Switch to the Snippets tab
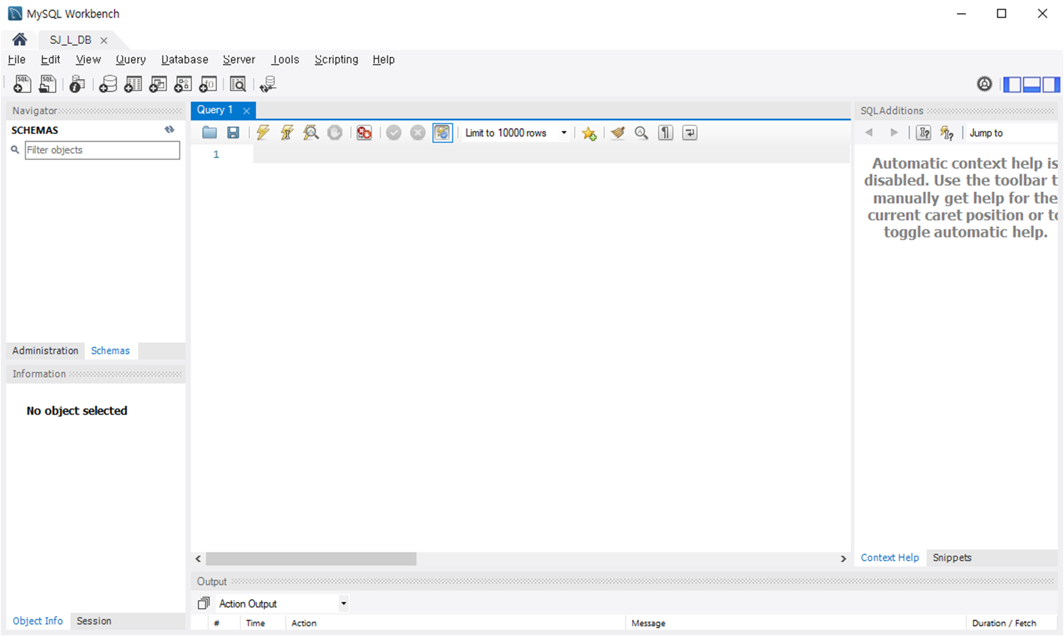 [x=952, y=557]
